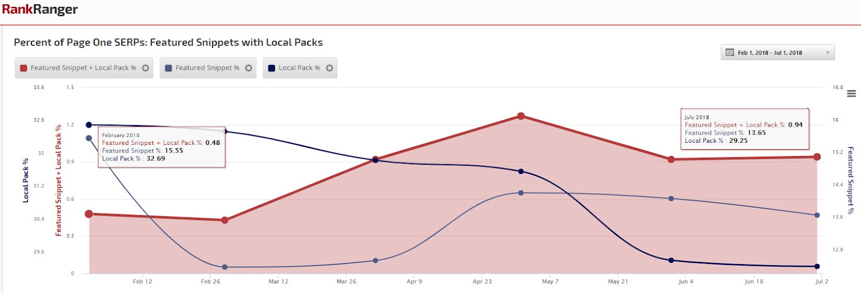Open gear settings for Local Pack %
This screenshot has width=861, height=293.
click(x=329, y=68)
